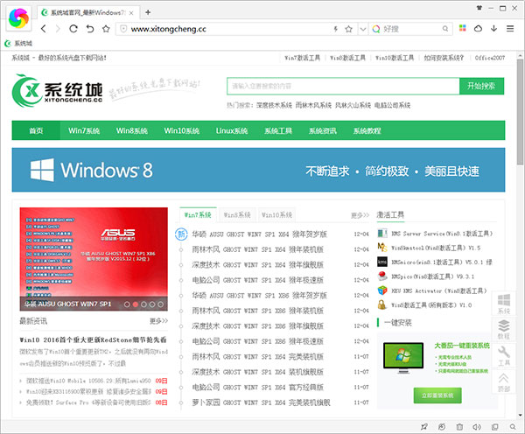This screenshot has width=525, height=434.
Task: Switch to the Win7系统 list tab
Action: click(198, 215)
